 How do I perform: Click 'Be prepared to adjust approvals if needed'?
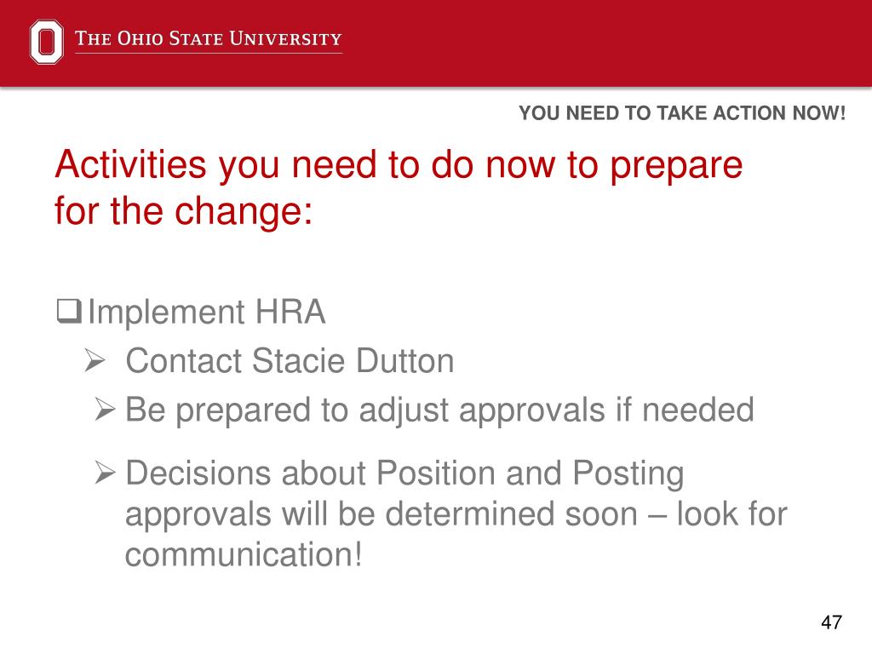(439, 411)
